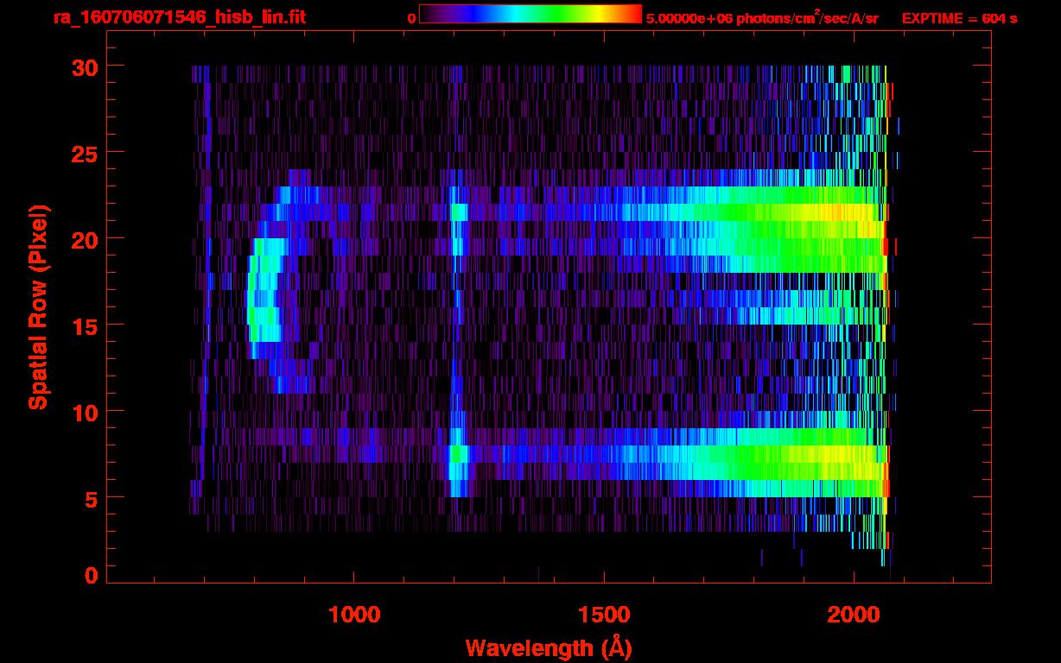Click the file name ra_160706071546_hisb_lin.fit
Screen dimensions: 1061x663
(178, 17)
